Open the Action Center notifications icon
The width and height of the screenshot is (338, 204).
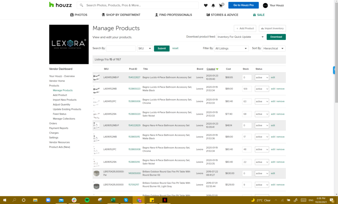tap(332, 200)
